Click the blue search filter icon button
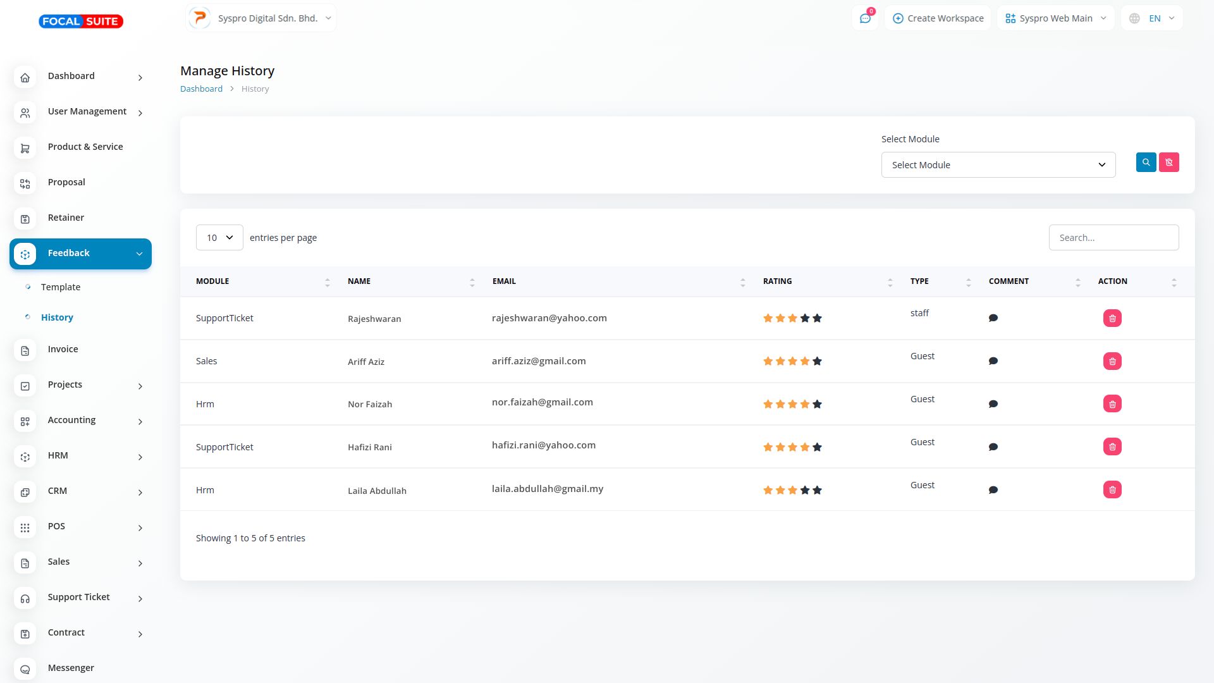Image resolution: width=1214 pixels, height=683 pixels. [1146, 163]
